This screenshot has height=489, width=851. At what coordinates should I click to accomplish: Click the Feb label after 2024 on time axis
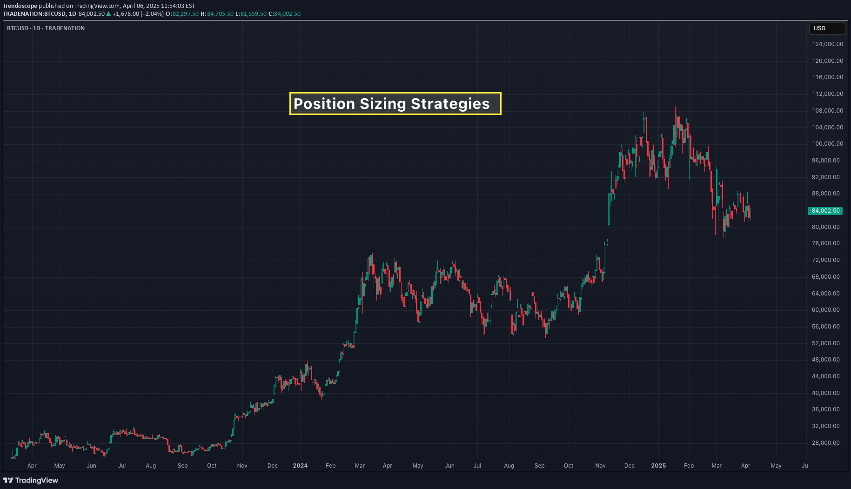pyautogui.click(x=330, y=466)
